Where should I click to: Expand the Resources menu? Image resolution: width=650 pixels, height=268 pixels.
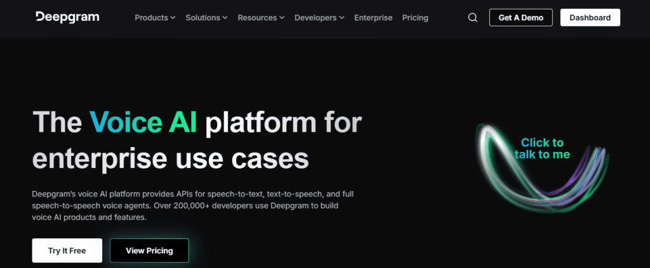[x=261, y=18]
